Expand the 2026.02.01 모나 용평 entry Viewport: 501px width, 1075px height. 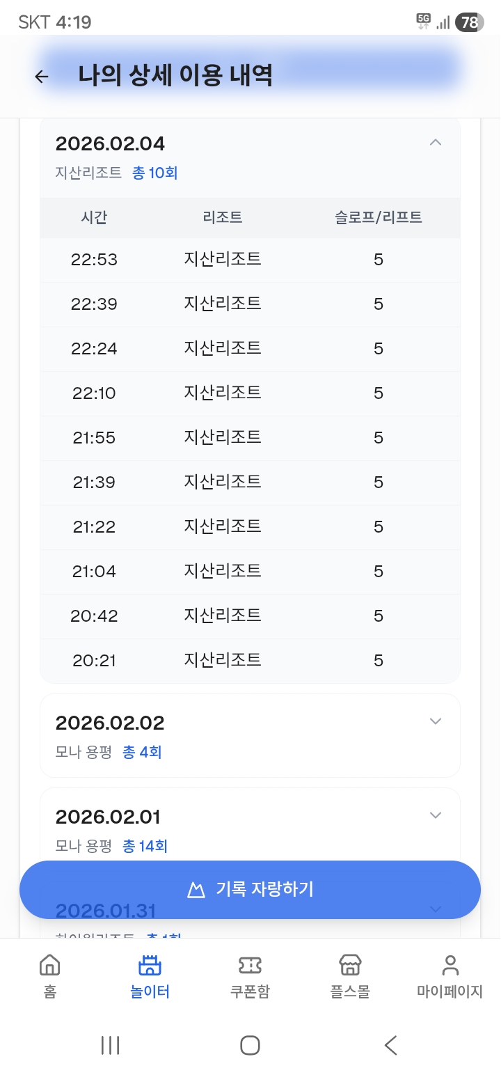[x=436, y=815]
